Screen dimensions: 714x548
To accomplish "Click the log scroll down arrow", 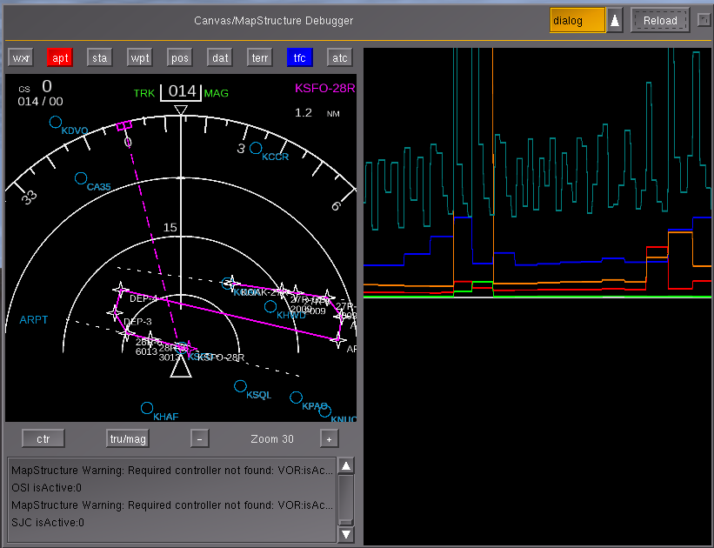I will [346, 534].
